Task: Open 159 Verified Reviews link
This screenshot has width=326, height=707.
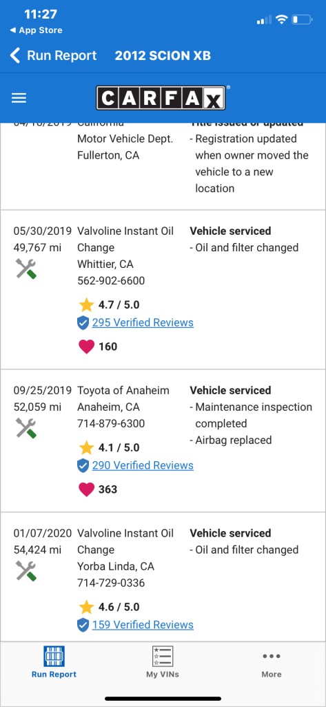Action: [143, 625]
